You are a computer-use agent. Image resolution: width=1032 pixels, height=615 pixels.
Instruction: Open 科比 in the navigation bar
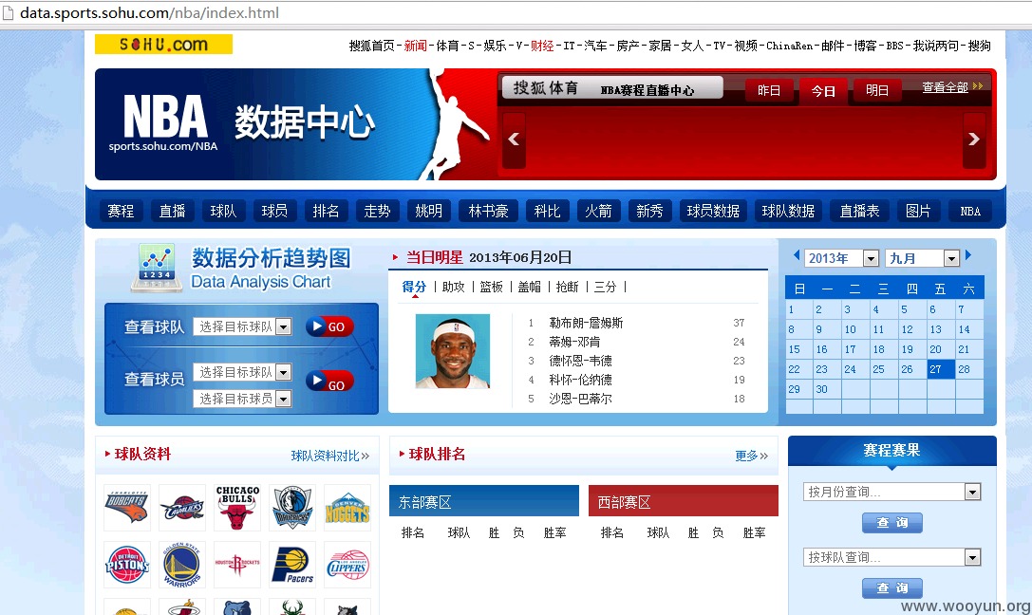click(x=547, y=211)
